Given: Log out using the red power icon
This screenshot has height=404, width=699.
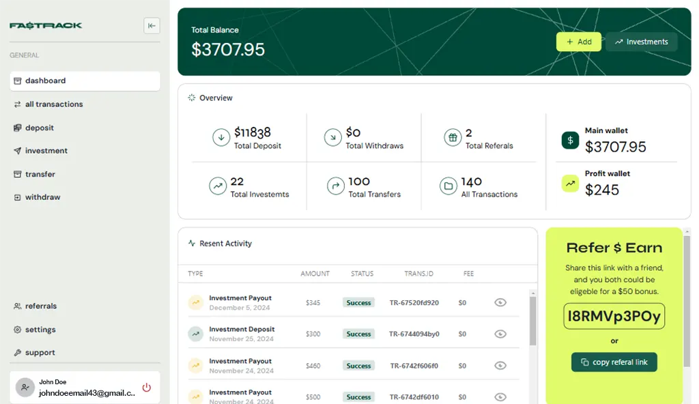Looking at the screenshot, I should tap(146, 388).
